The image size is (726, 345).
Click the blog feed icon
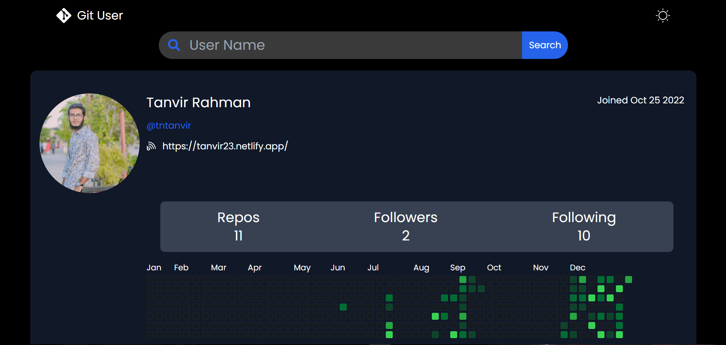(x=151, y=146)
